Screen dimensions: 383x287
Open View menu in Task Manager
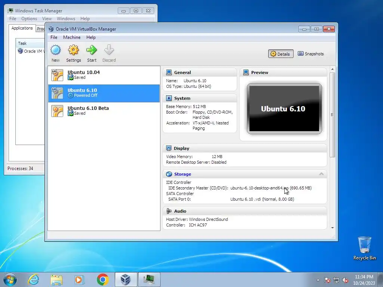[x=47, y=19]
